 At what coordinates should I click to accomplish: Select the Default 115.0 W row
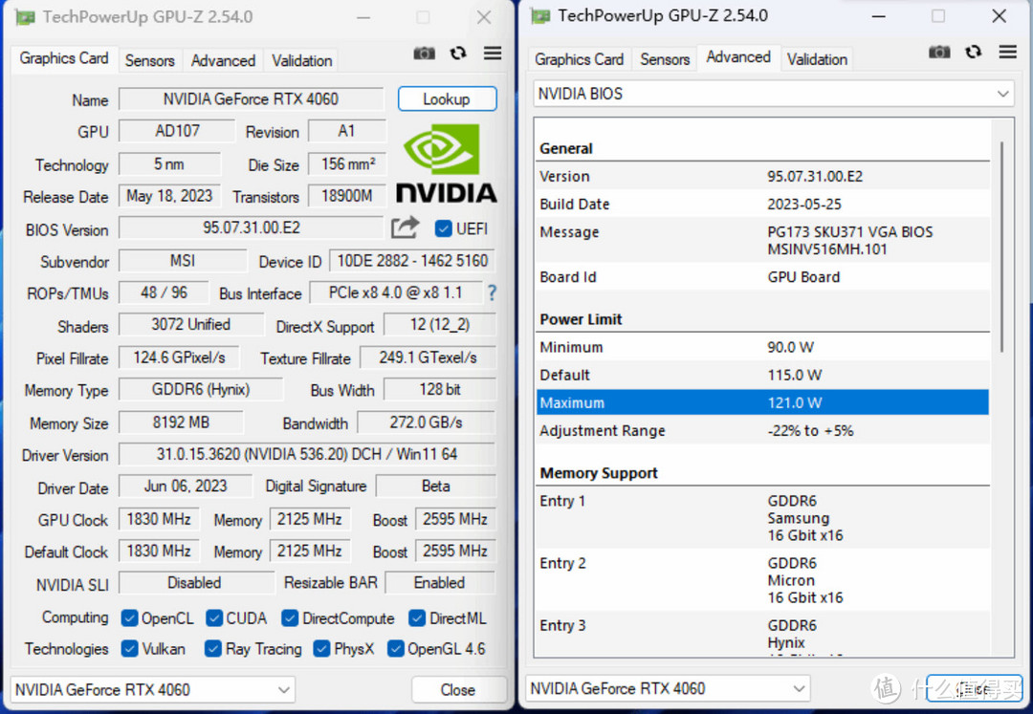coord(762,375)
